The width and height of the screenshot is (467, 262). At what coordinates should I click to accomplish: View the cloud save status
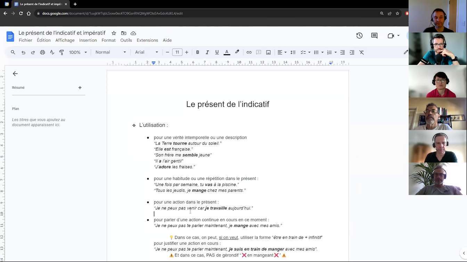pyautogui.click(x=133, y=33)
